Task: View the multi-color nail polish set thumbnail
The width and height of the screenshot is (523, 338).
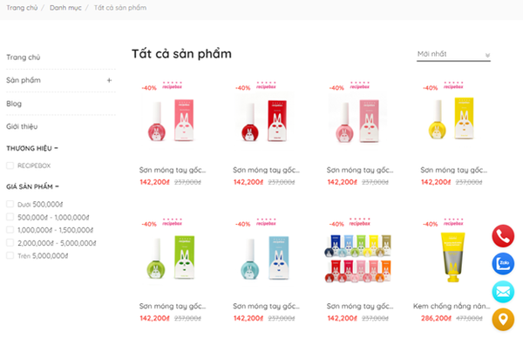Action: point(358,259)
